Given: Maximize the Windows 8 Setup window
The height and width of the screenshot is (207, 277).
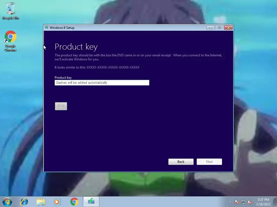Looking at the screenshot, I should coord(219,28).
